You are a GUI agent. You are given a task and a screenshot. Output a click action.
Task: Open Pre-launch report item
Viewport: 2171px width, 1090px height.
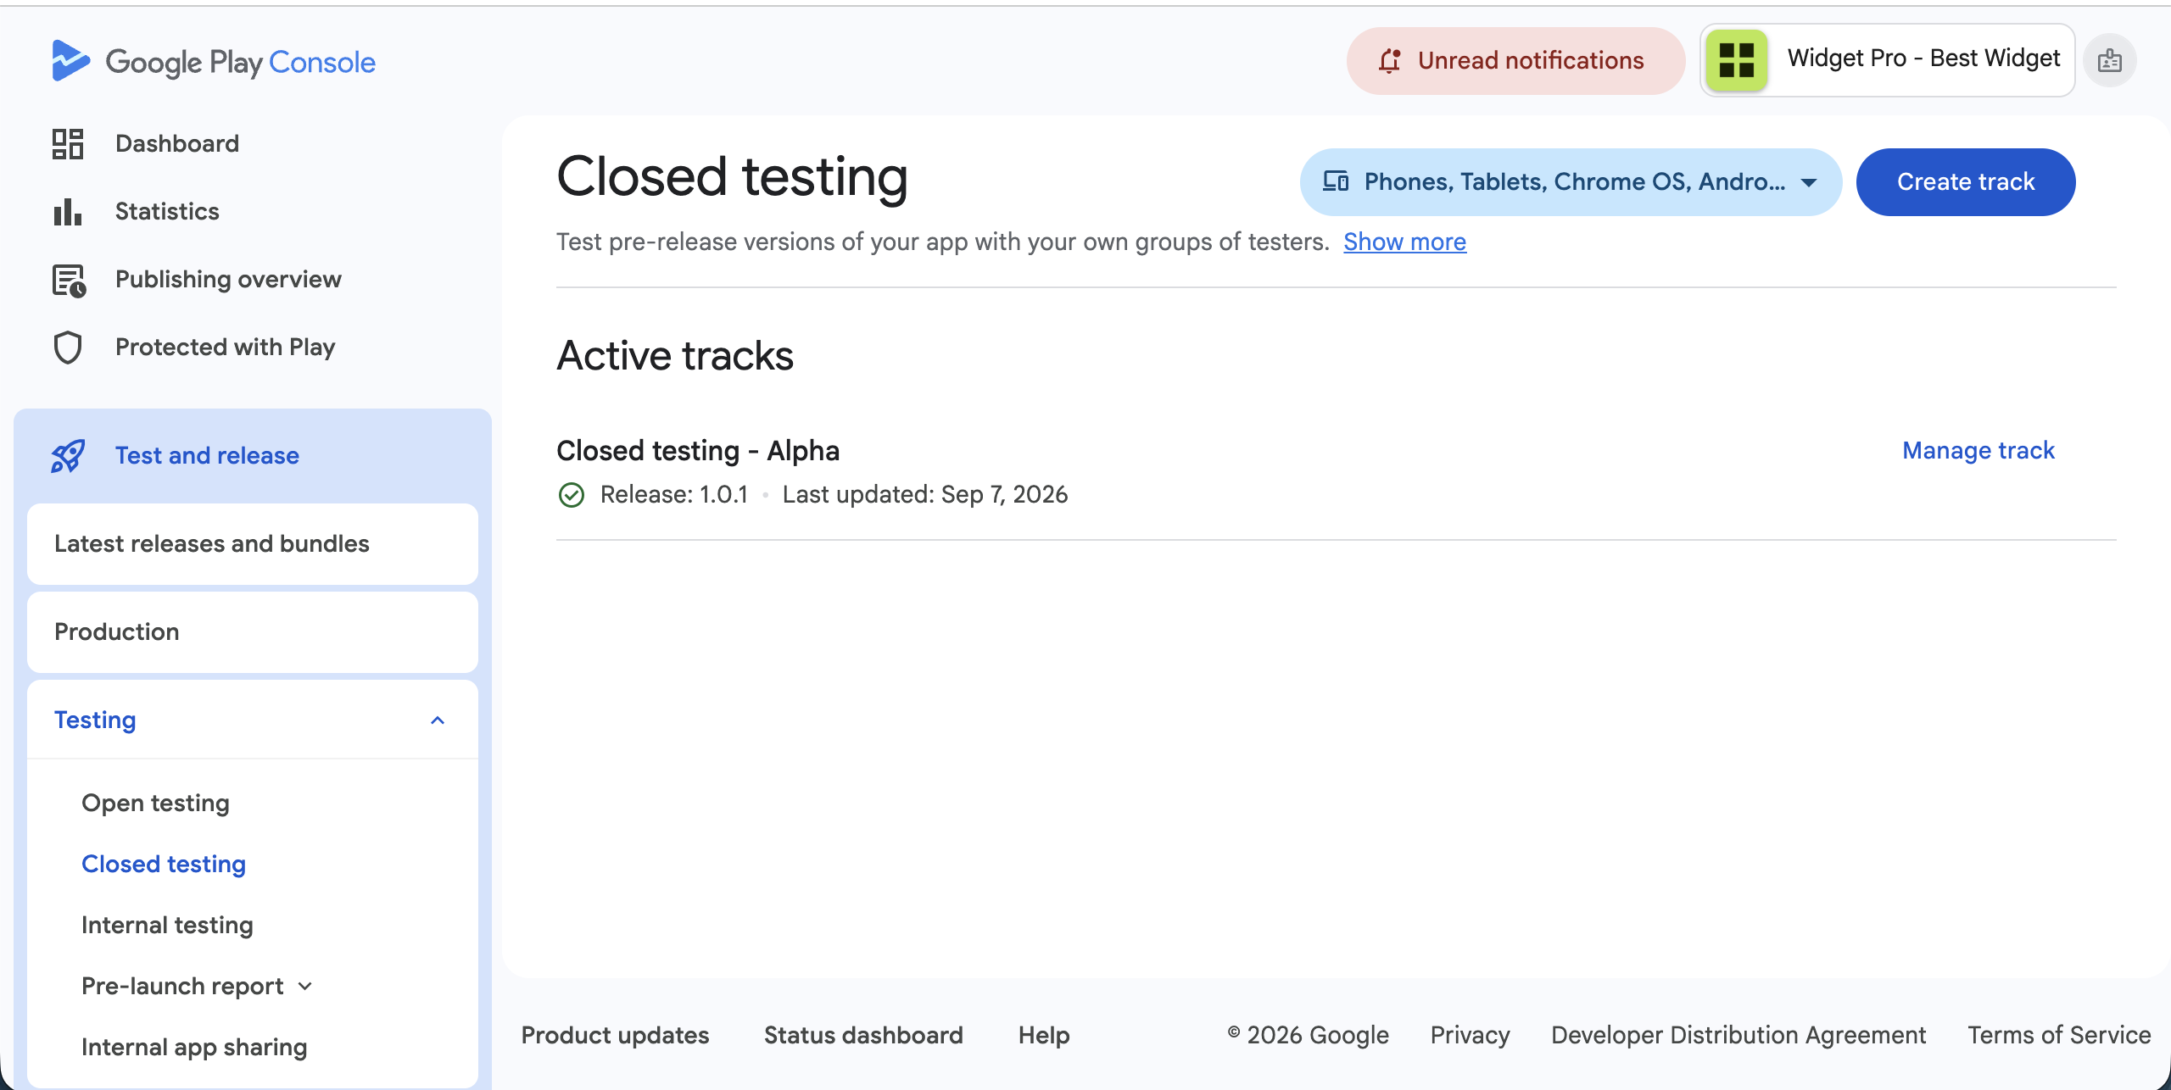pyautogui.click(x=182, y=987)
